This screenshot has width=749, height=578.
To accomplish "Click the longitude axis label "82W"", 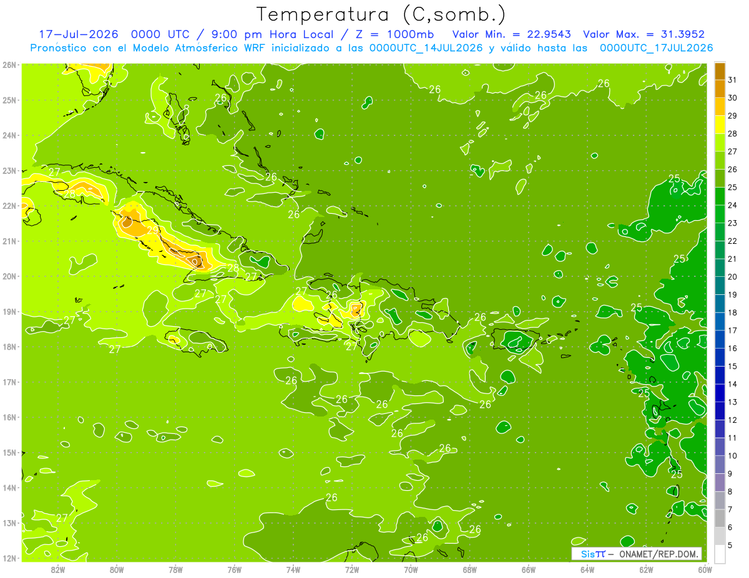I will pos(57,569).
